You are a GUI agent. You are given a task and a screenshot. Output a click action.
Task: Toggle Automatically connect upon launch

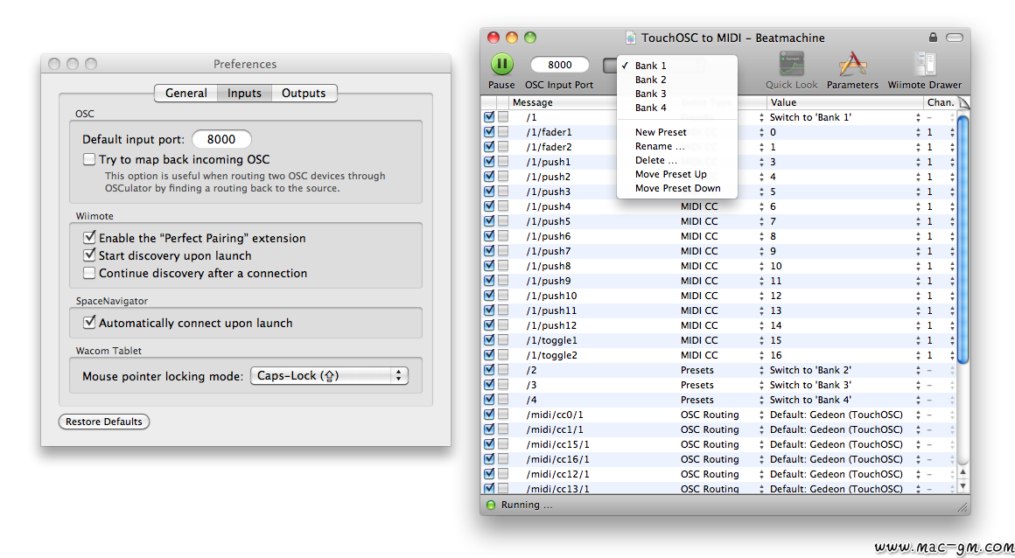[89, 323]
